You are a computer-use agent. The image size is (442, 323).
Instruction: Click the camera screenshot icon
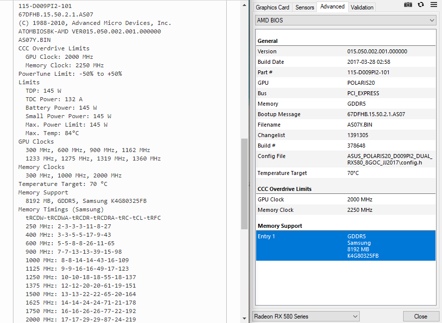408,4
